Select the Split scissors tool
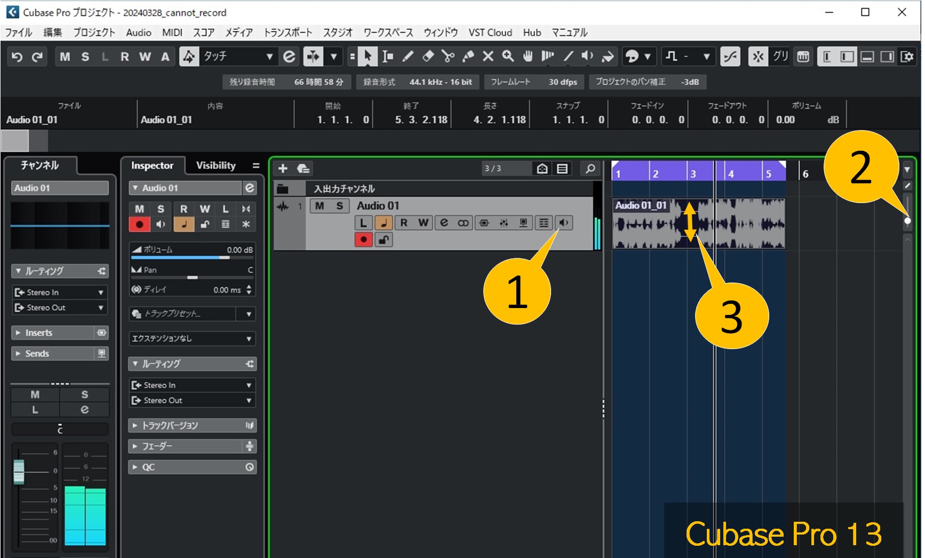The image size is (925, 558). point(448,56)
